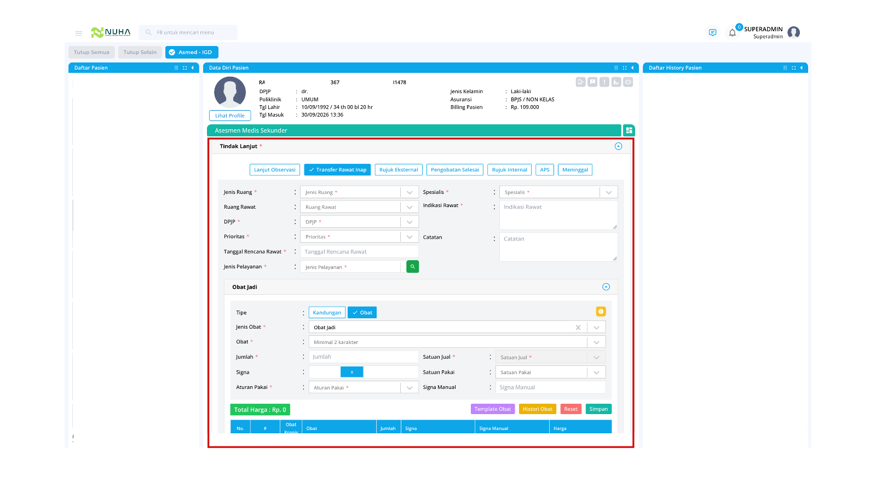The height and width of the screenshot is (493, 876).
Task: Open the green layout grid icon beside Asesmen Medis Sekunder
Action: tap(629, 130)
